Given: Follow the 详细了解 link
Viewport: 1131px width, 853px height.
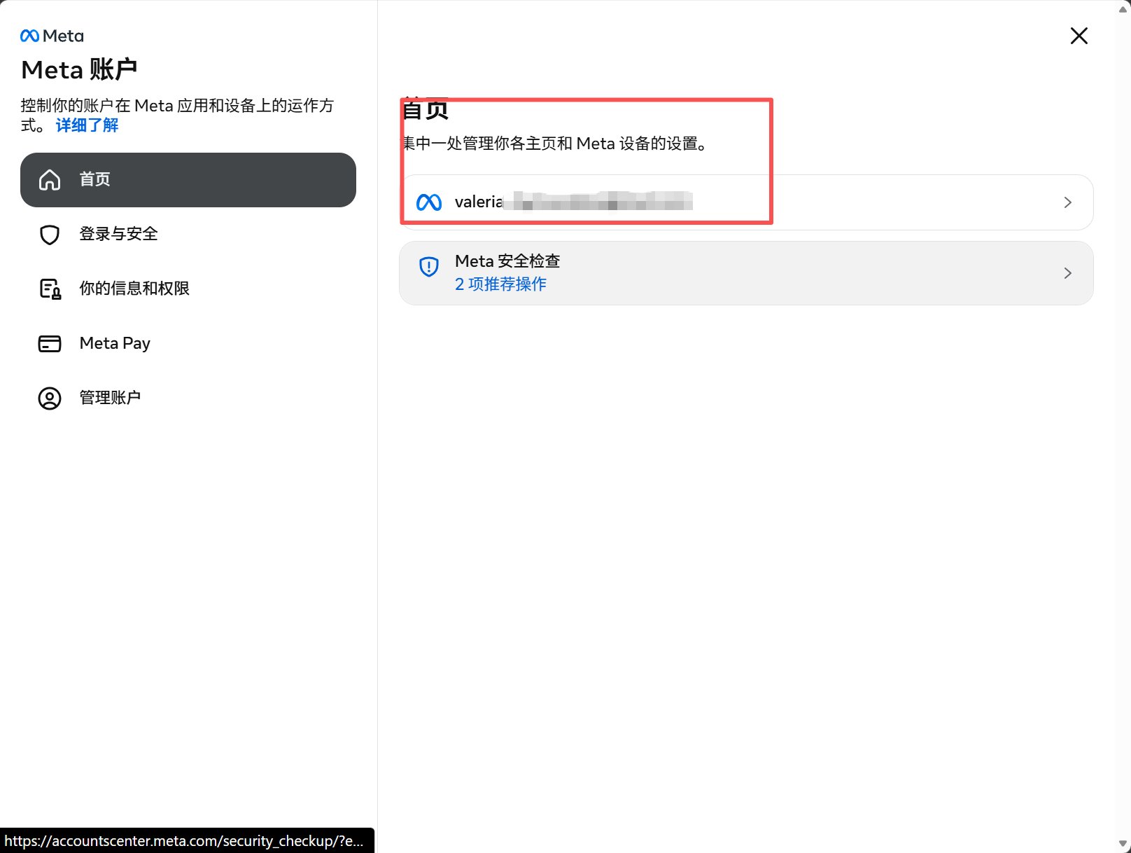Looking at the screenshot, I should coord(87,125).
